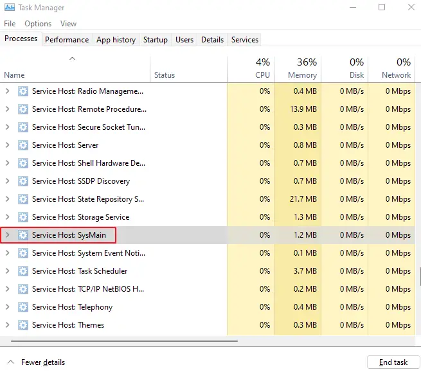Click the 3.7 MB memory value
The image size is (421, 372).
(x=305, y=271)
